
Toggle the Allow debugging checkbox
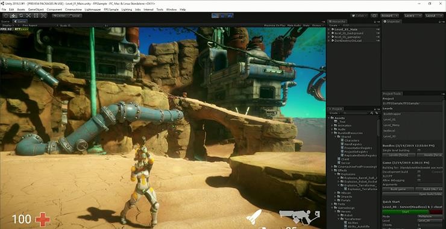419,180
